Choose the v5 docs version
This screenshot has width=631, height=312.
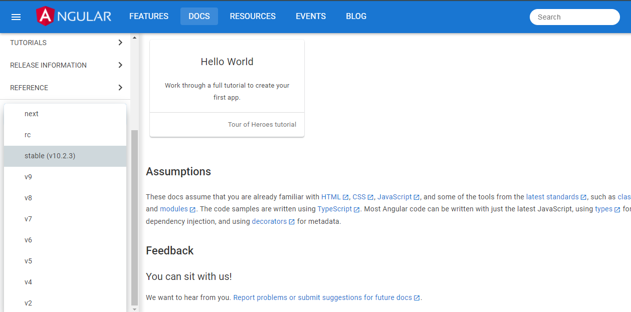point(65,261)
